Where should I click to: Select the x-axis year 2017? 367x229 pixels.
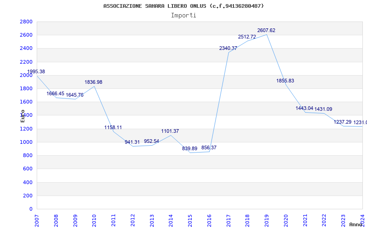click(x=228, y=221)
